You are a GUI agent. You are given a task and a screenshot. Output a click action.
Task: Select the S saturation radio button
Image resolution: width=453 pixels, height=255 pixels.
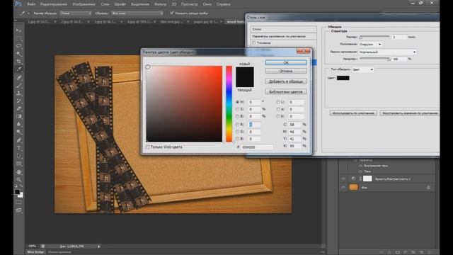coord(238,109)
